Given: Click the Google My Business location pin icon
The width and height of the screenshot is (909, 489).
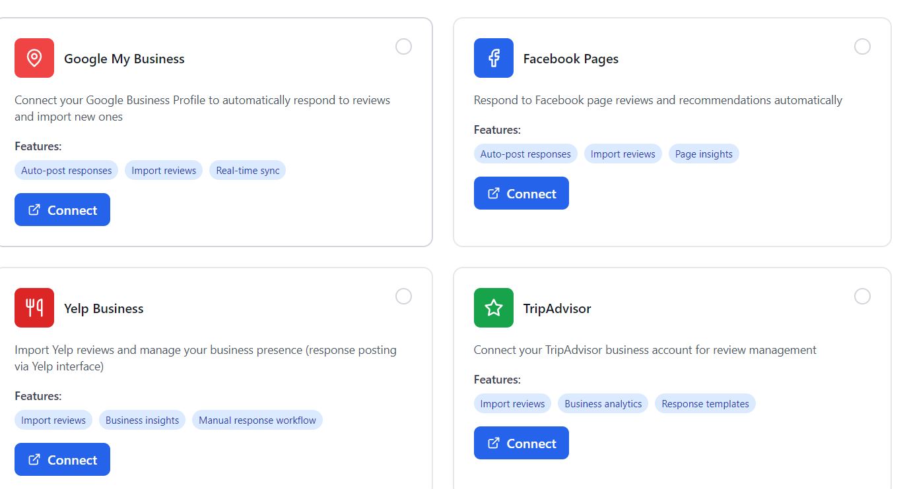Looking at the screenshot, I should (x=34, y=58).
